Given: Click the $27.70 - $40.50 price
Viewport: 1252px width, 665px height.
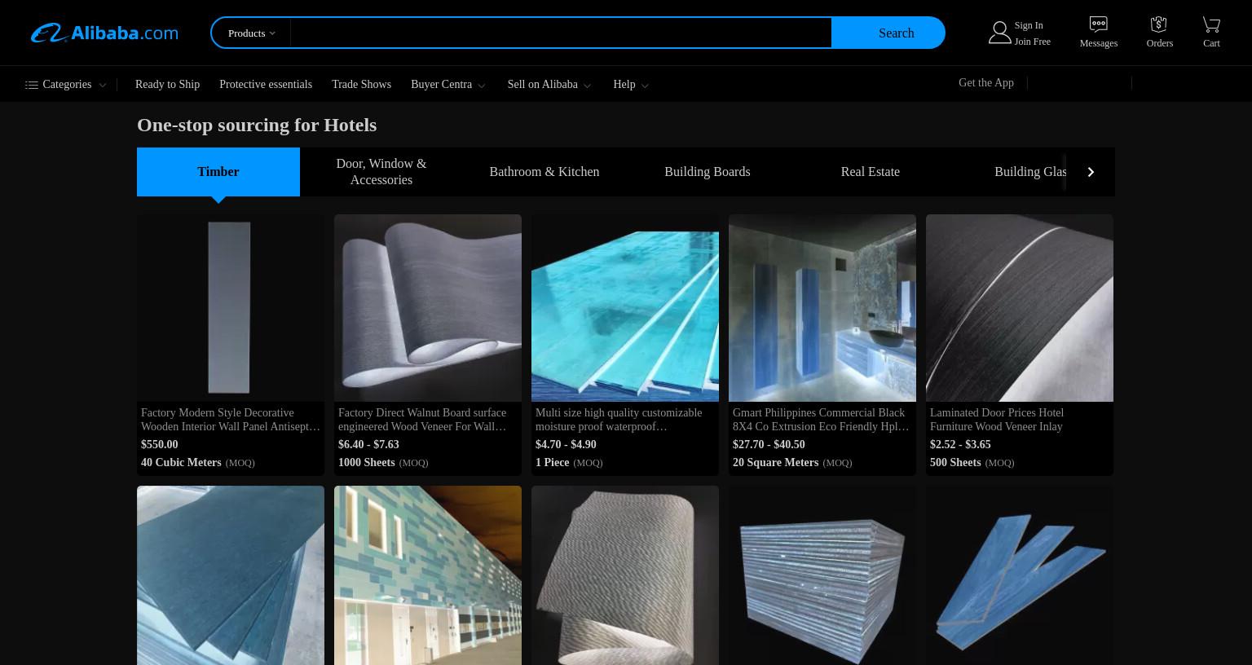Looking at the screenshot, I should coord(769,445).
